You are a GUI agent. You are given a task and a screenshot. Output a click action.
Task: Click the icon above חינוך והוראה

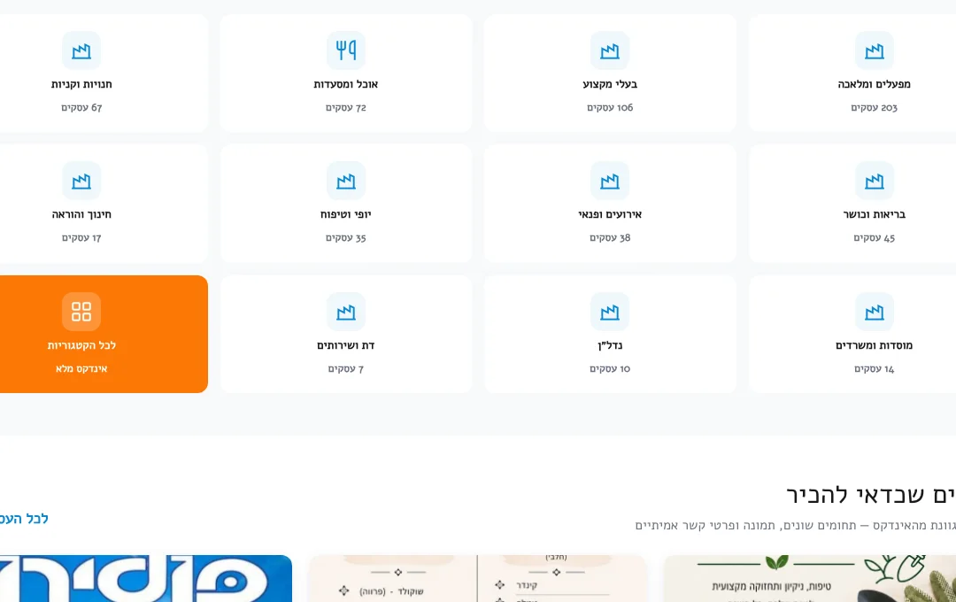(81, 181)
